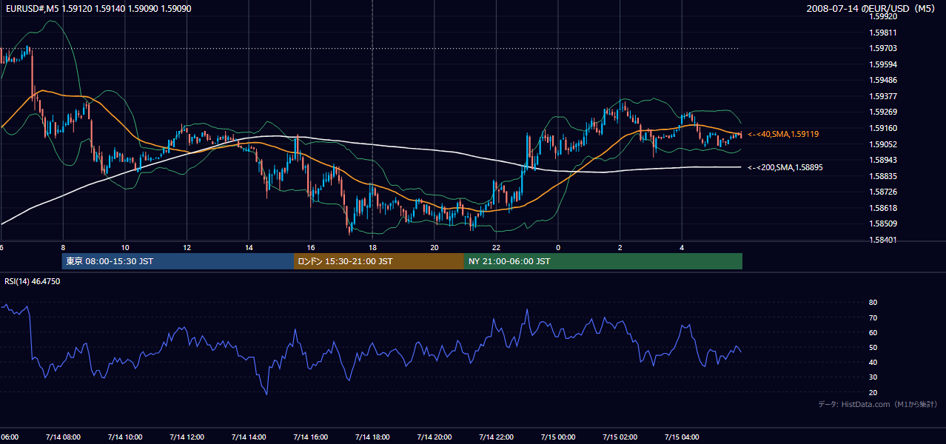
Task: Click price axis value 1.59377
Action: pyautogui.click(x=883, y=96)
